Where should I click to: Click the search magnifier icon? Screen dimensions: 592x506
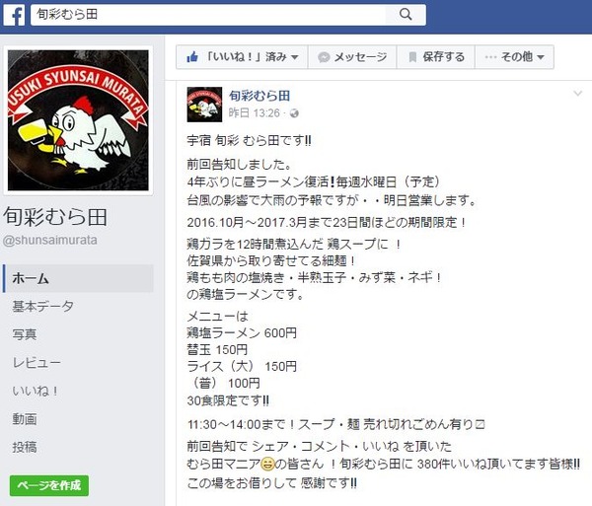pyautogui.click(x=406, y=15)
